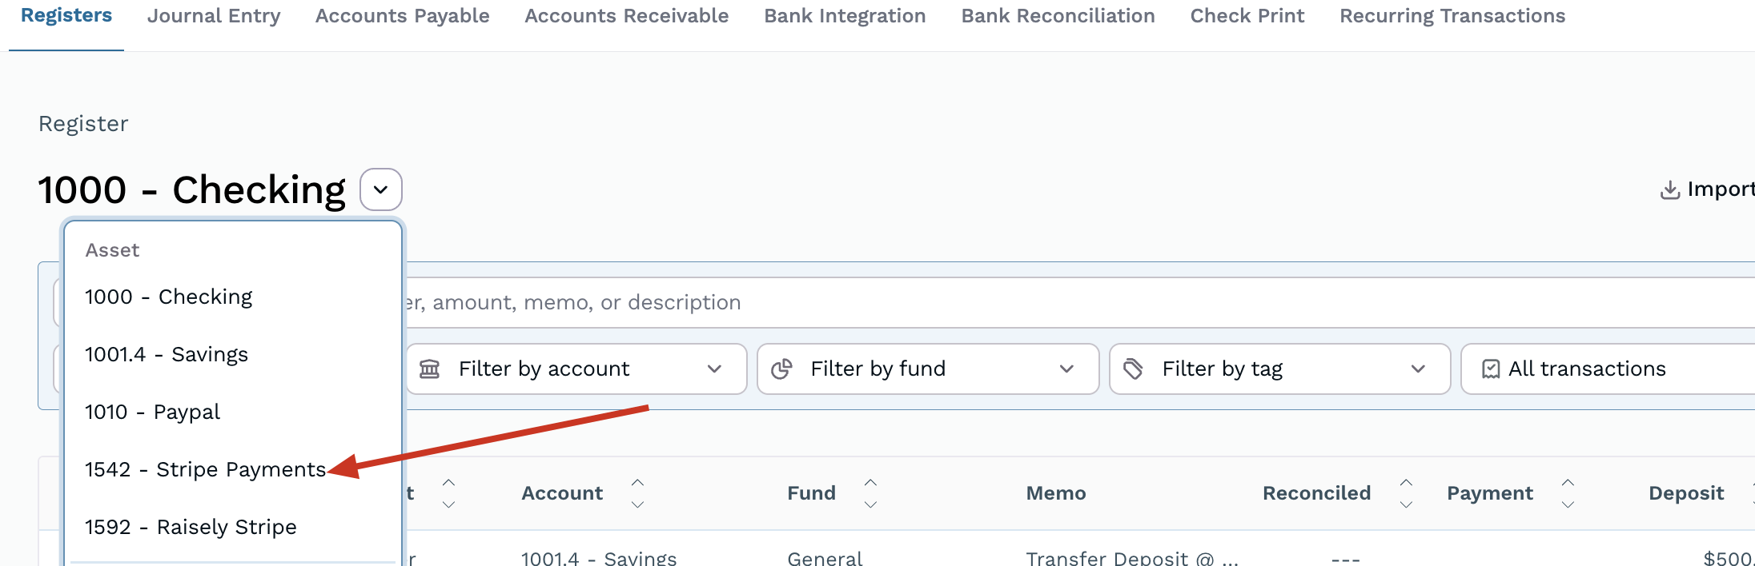The height and width of the screenshot is (566, 1755).
Task: Expand the Filter by fund dropdown
Action: (928, 369)
